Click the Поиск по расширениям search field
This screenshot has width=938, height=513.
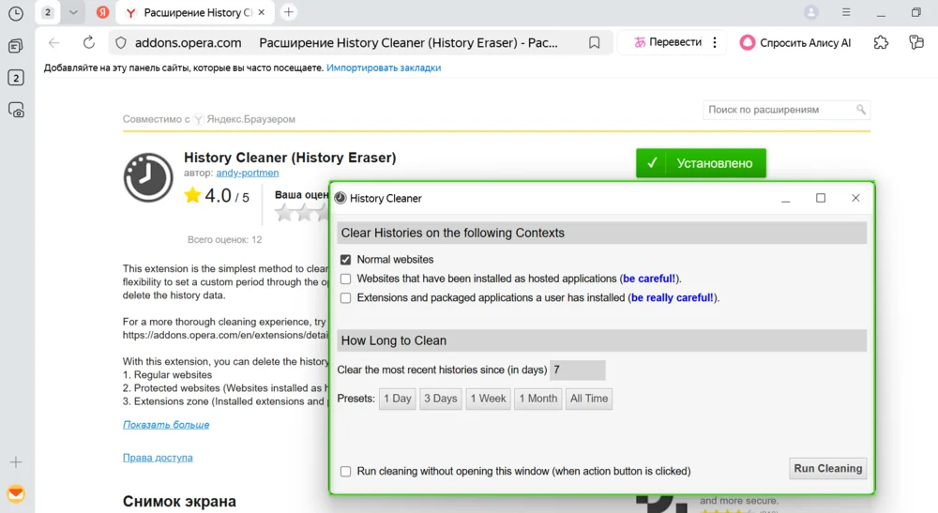tap(779, 110)
